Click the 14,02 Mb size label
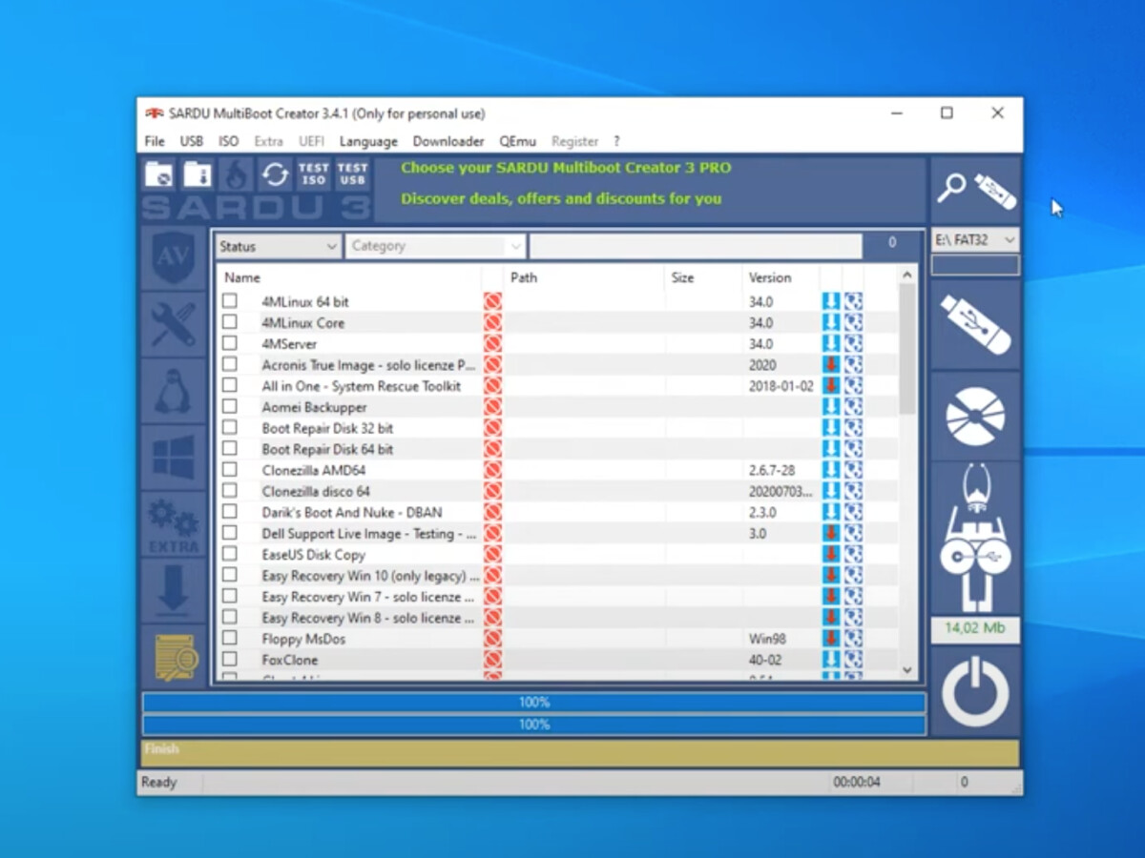 click(975, 628)
